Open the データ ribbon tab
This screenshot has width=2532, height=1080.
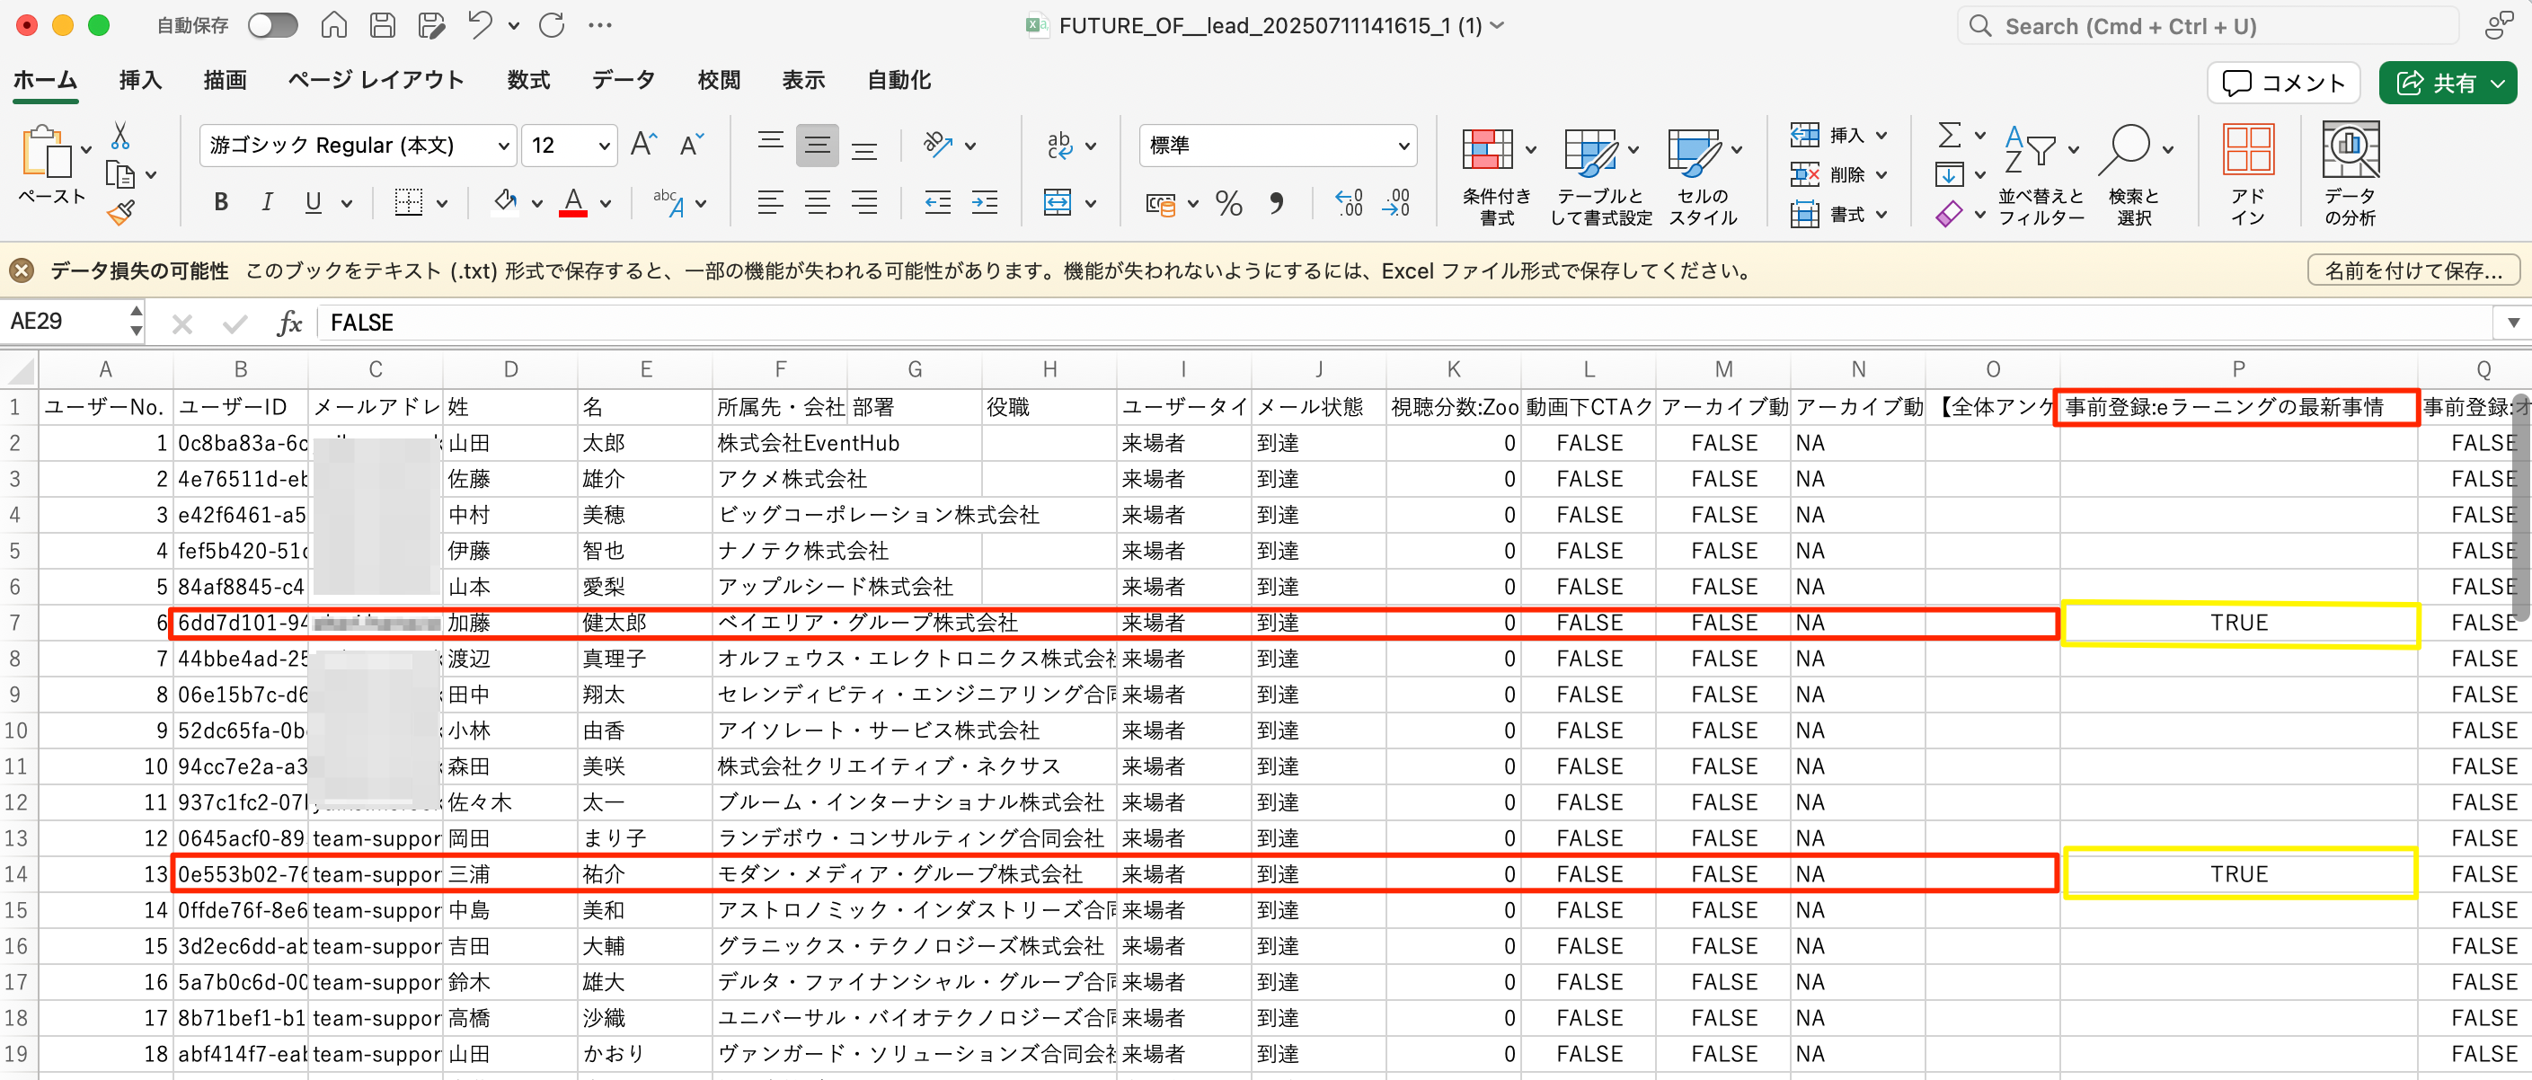pos(624,80)
